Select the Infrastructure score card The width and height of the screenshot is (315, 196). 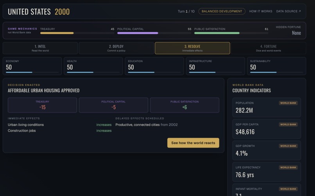coord(215,66)
